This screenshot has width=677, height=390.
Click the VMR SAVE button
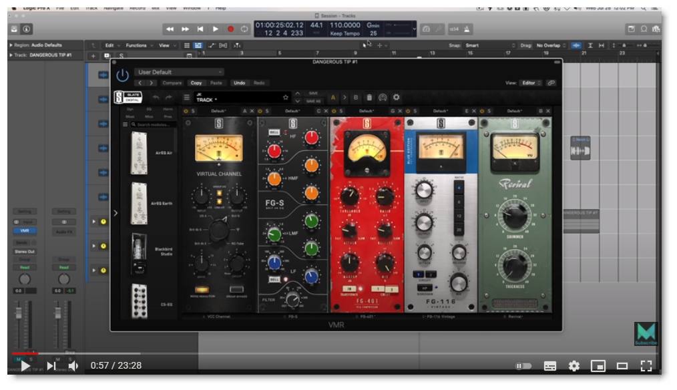coord(313,93)
